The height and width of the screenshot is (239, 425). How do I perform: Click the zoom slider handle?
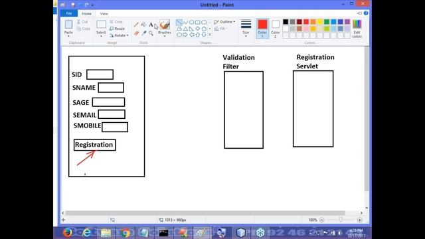tap(341, 220)
